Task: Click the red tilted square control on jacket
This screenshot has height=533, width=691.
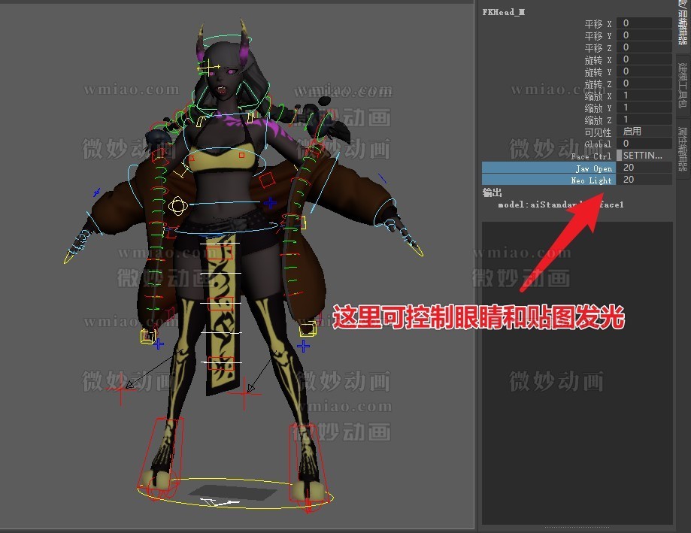Action: (266, 180)
